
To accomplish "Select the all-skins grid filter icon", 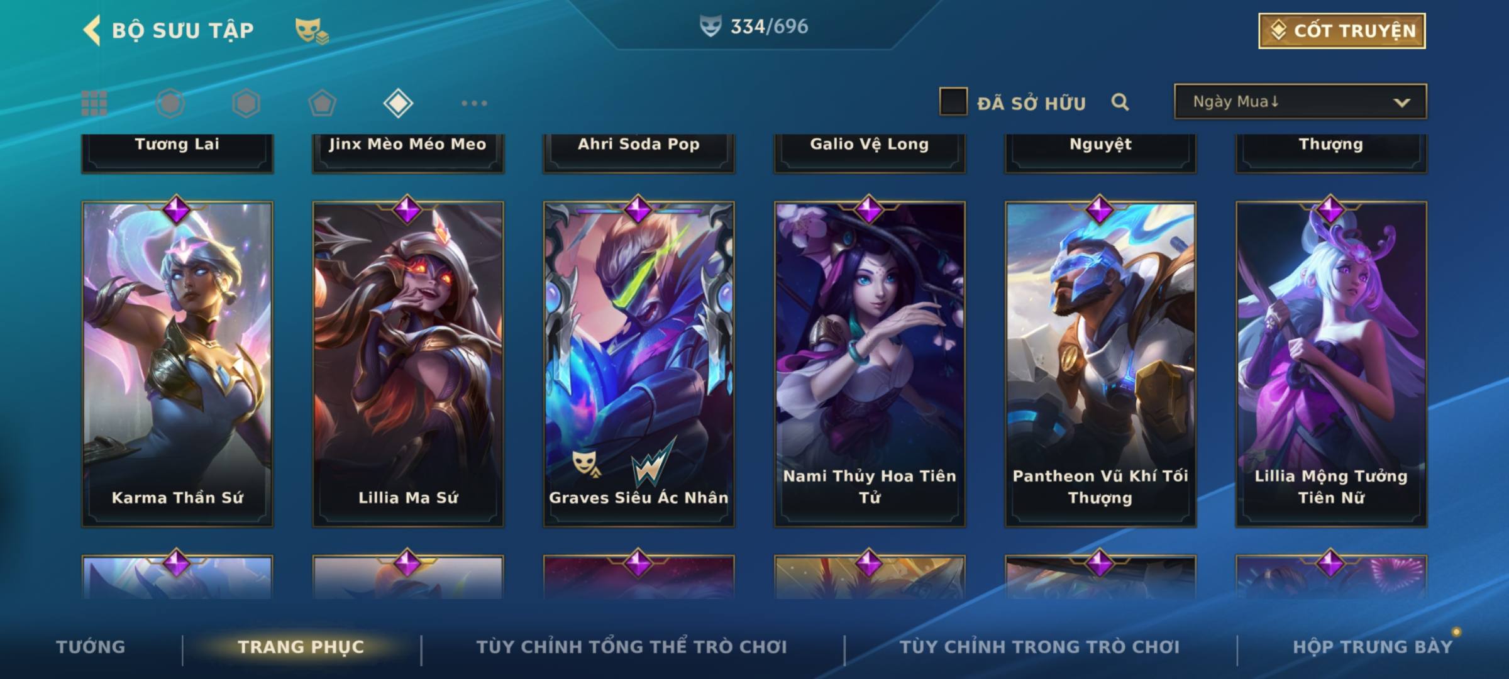I will click(94, 103).
